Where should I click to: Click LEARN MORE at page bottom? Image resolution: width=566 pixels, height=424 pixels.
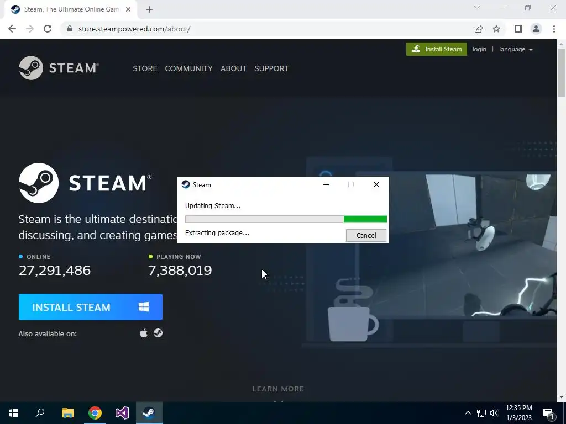pos(278,389)
